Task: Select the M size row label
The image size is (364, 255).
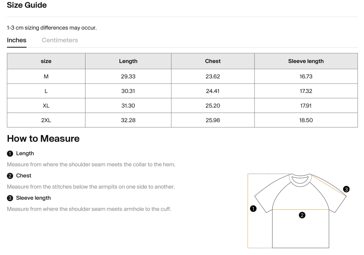Action: pyautogui.click(x=46, y=76)
